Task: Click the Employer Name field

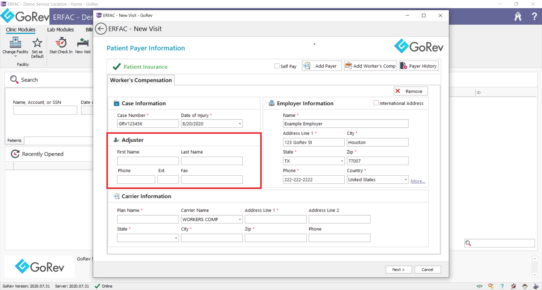Action: coord(346,124)
